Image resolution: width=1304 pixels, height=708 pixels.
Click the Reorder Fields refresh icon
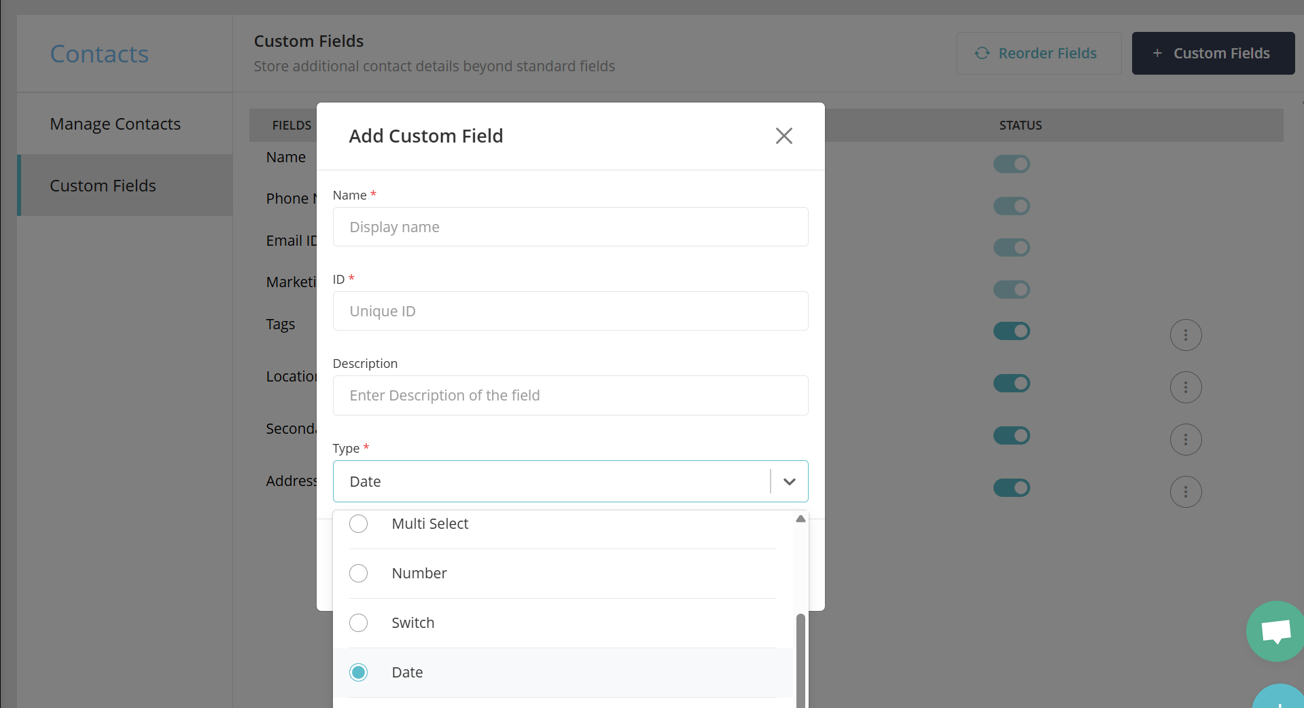(x=982, y=53)
